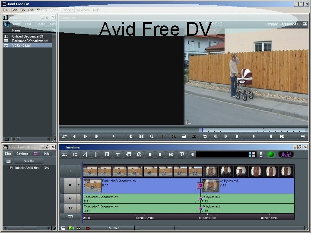Toggle the A1 track selector
Viewport: 311px width, 233px height.
pos(70,198)
